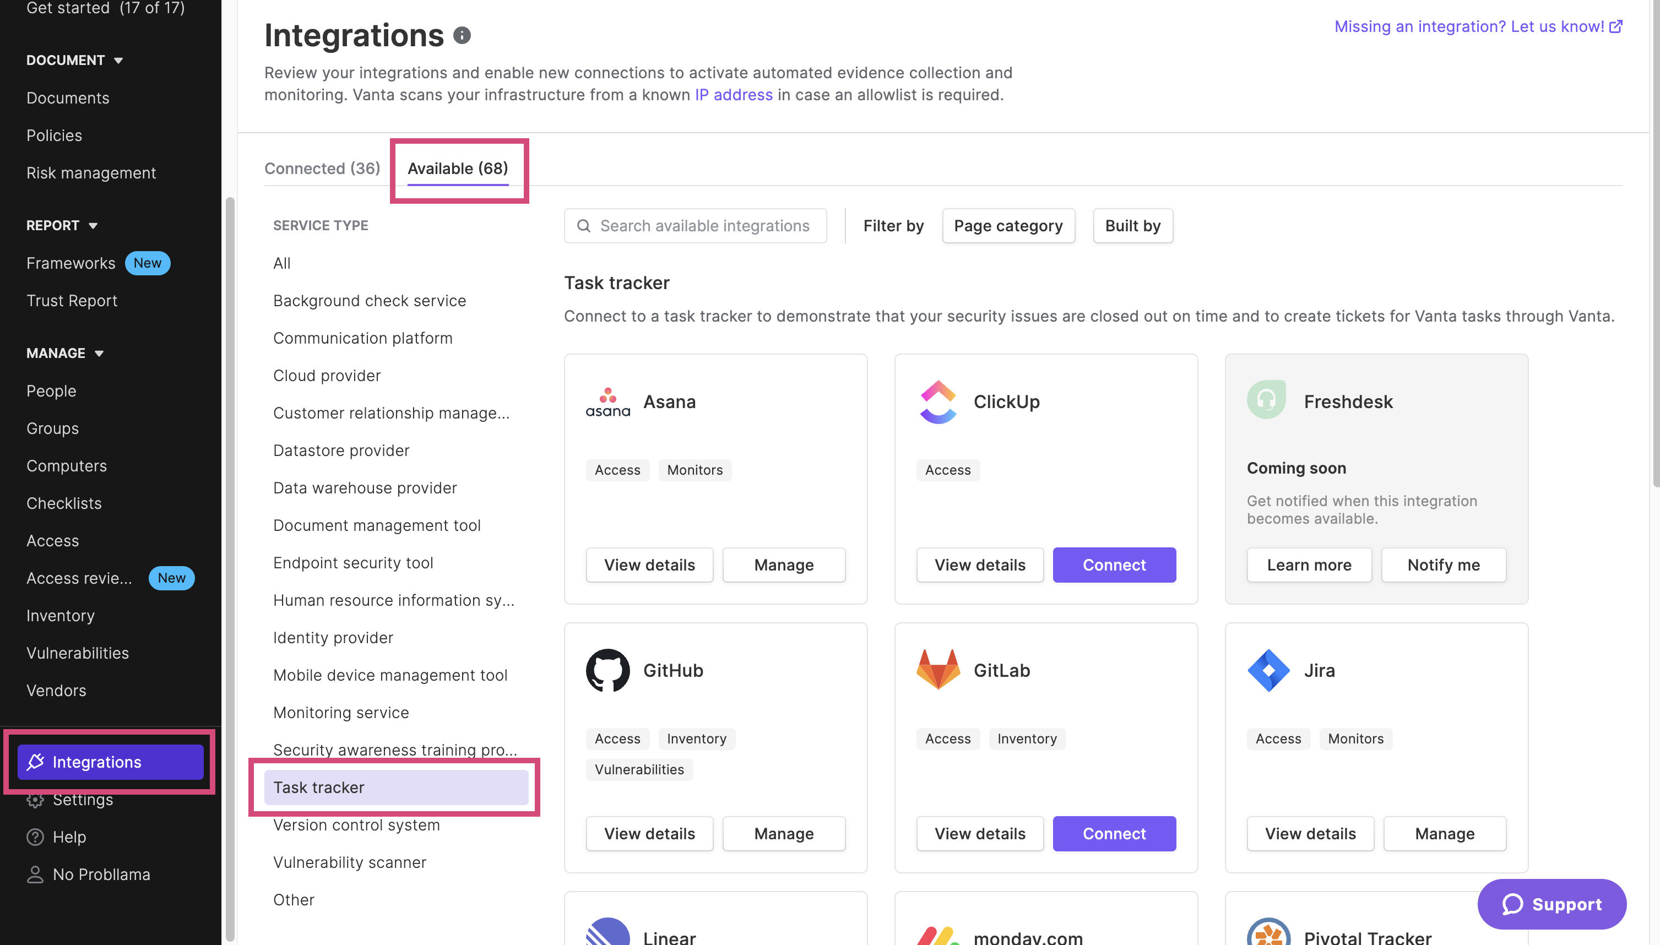
Task: Click the user profile icon beside No Probllama
Action: [x=35, y=875]
